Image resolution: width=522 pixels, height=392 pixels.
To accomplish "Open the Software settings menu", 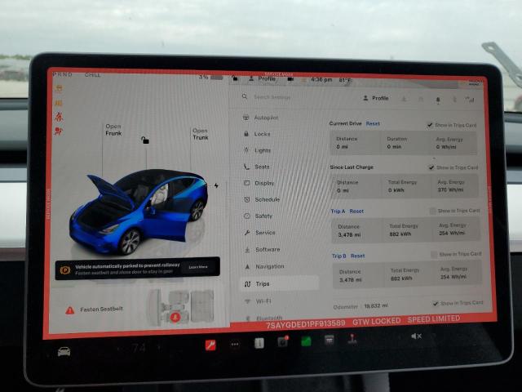I will tap(261, 249).
